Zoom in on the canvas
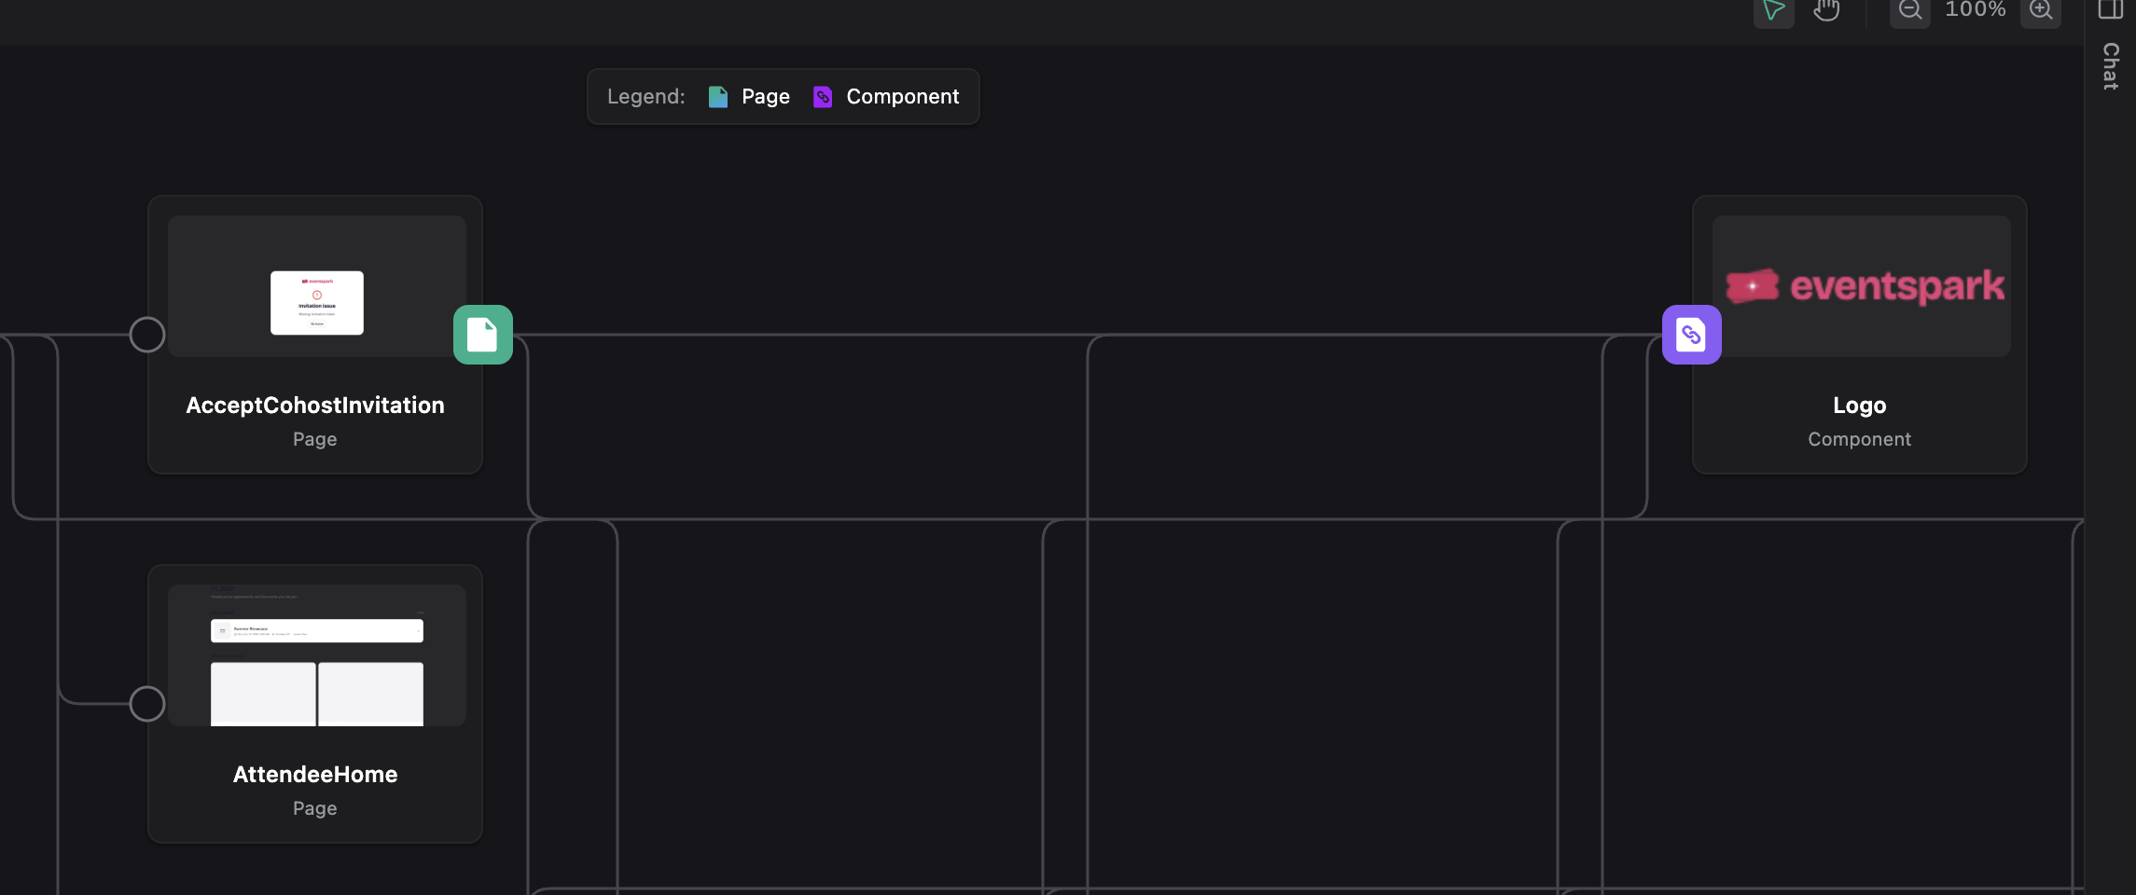This screenshot has height=895, width=2136. point(2041,10)
